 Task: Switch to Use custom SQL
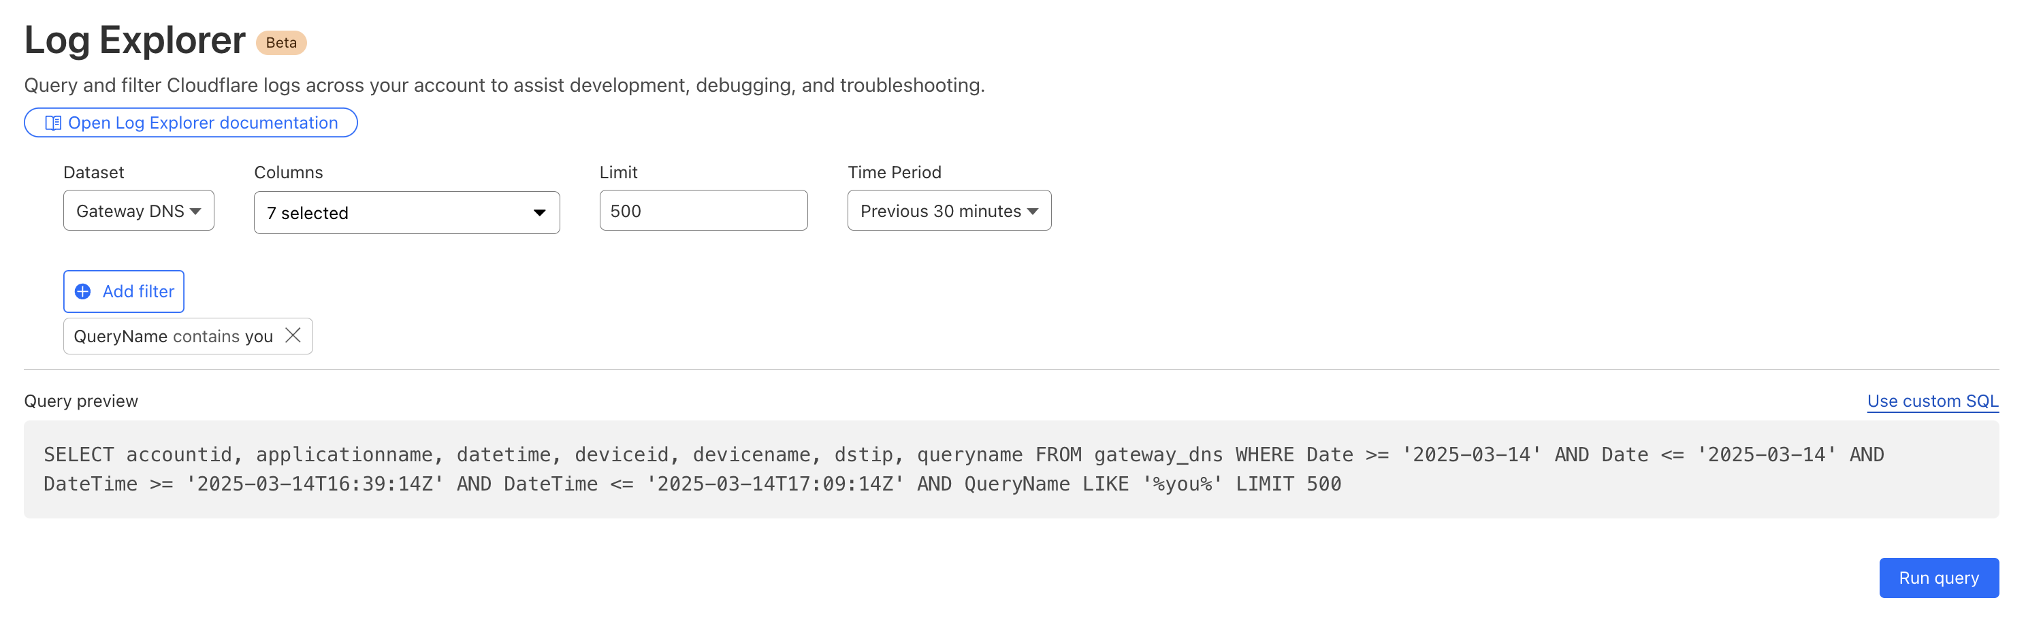click(1931, 401)
